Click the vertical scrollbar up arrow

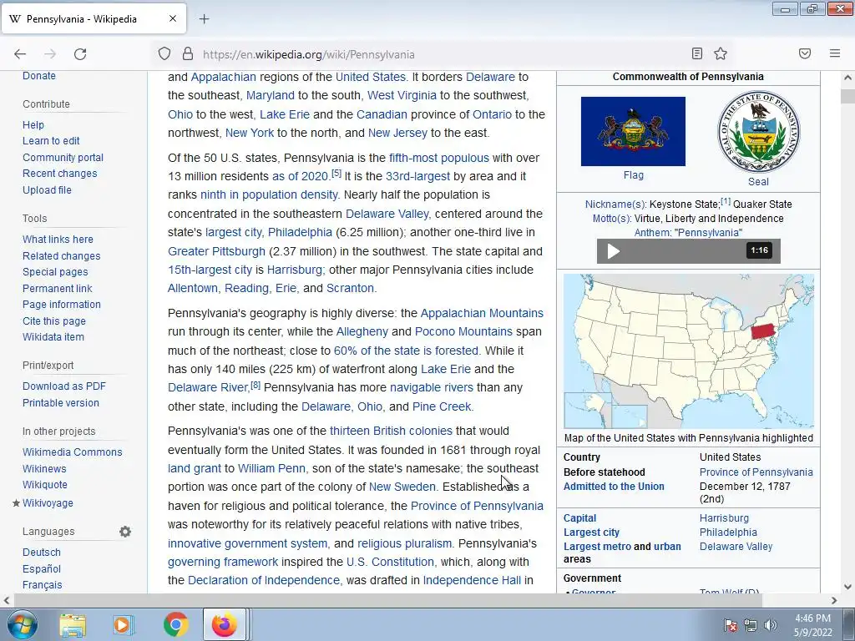pos(847,78)
